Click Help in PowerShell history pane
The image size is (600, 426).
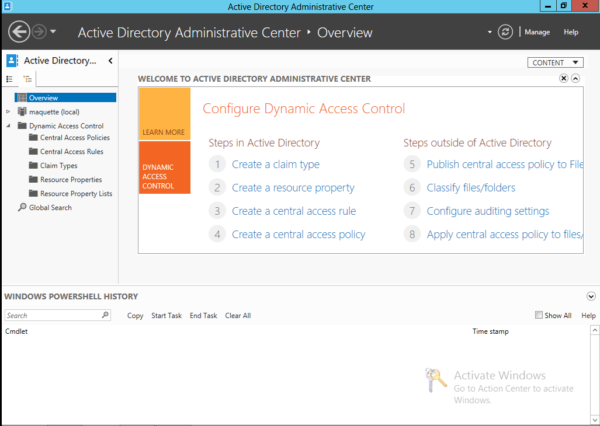click(x=588, y=316)
